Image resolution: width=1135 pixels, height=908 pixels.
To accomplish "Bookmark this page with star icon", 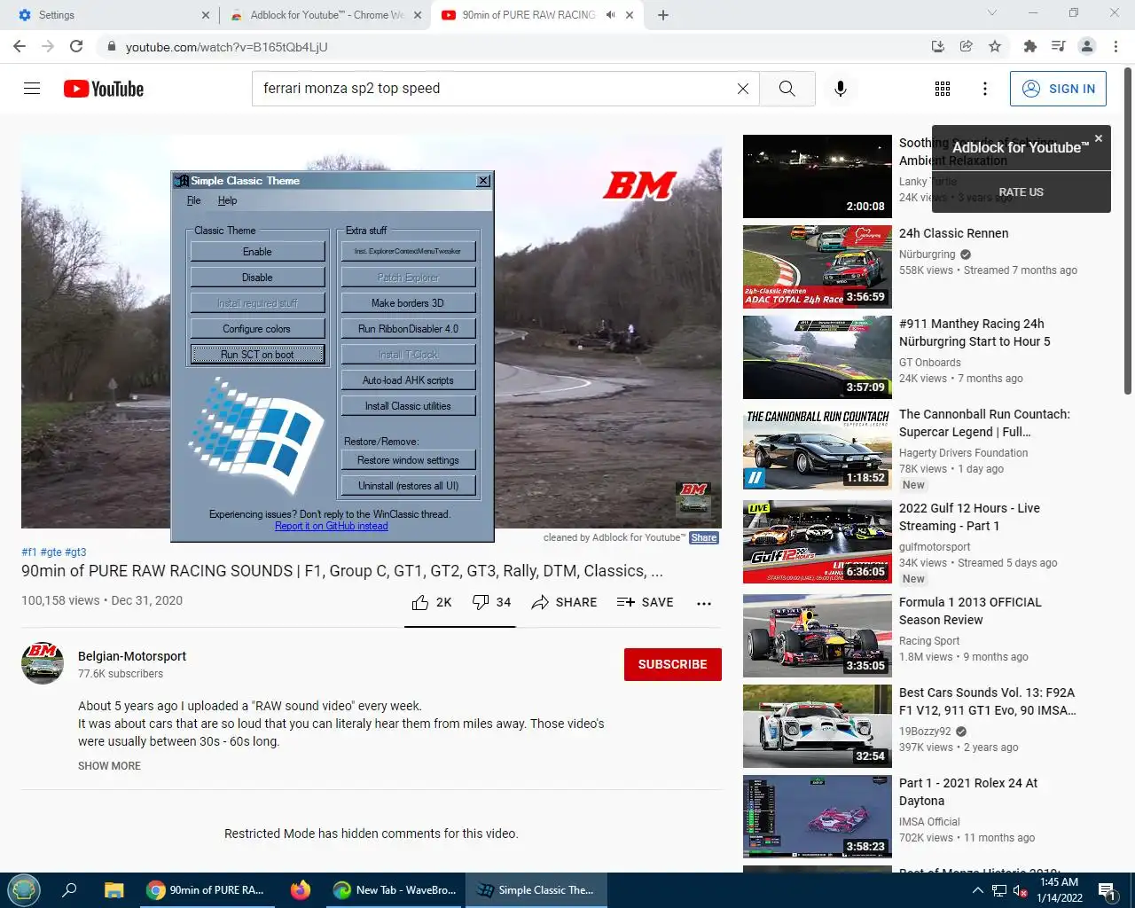I will [995, 46].
